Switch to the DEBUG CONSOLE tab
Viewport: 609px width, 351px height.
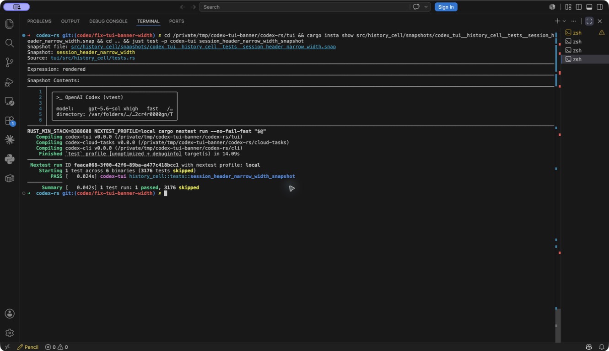108,21
